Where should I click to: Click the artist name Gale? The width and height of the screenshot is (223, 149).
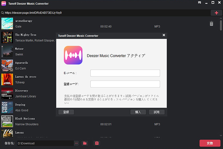click(18, 26)
